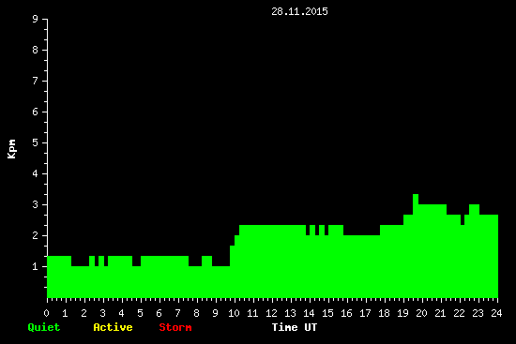Click the Kpm vertical axis label
This screenshot has height=344, width=516.
pos(11,149)
